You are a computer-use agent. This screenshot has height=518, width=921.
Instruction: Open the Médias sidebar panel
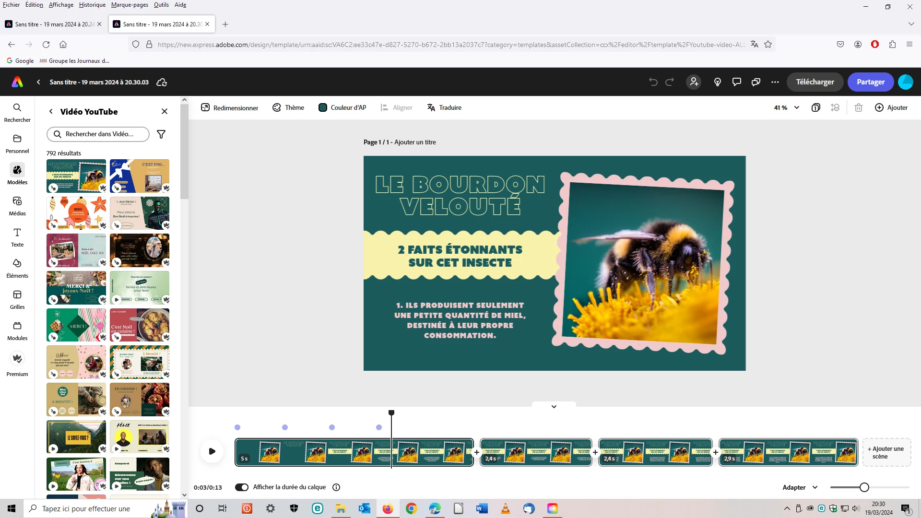click(x=17, y=206)
